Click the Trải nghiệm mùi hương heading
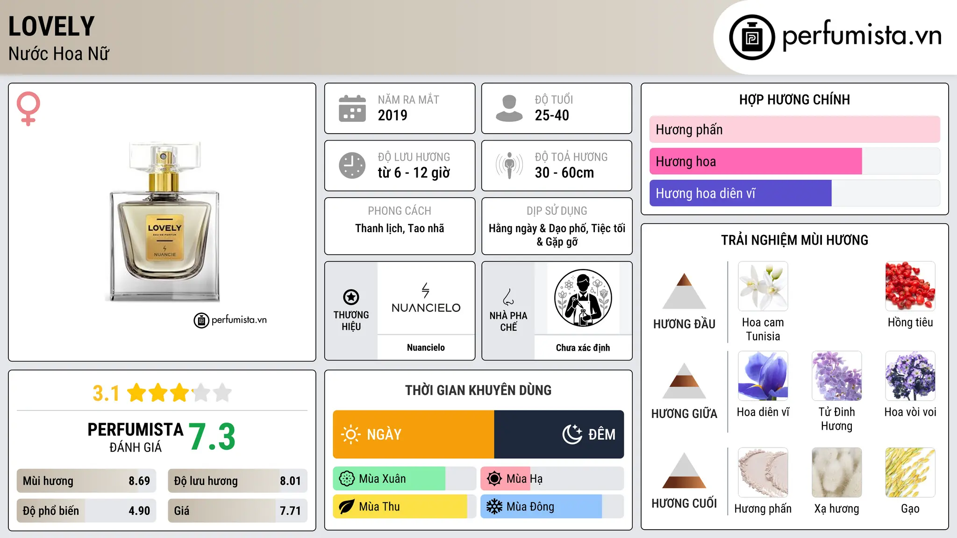957x538 pixels. [x=794, y=240]
